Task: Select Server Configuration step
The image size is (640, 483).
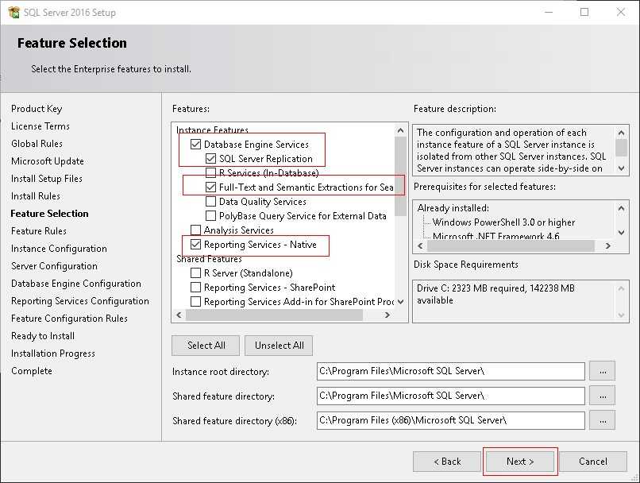Action: [x=54, y=266]
